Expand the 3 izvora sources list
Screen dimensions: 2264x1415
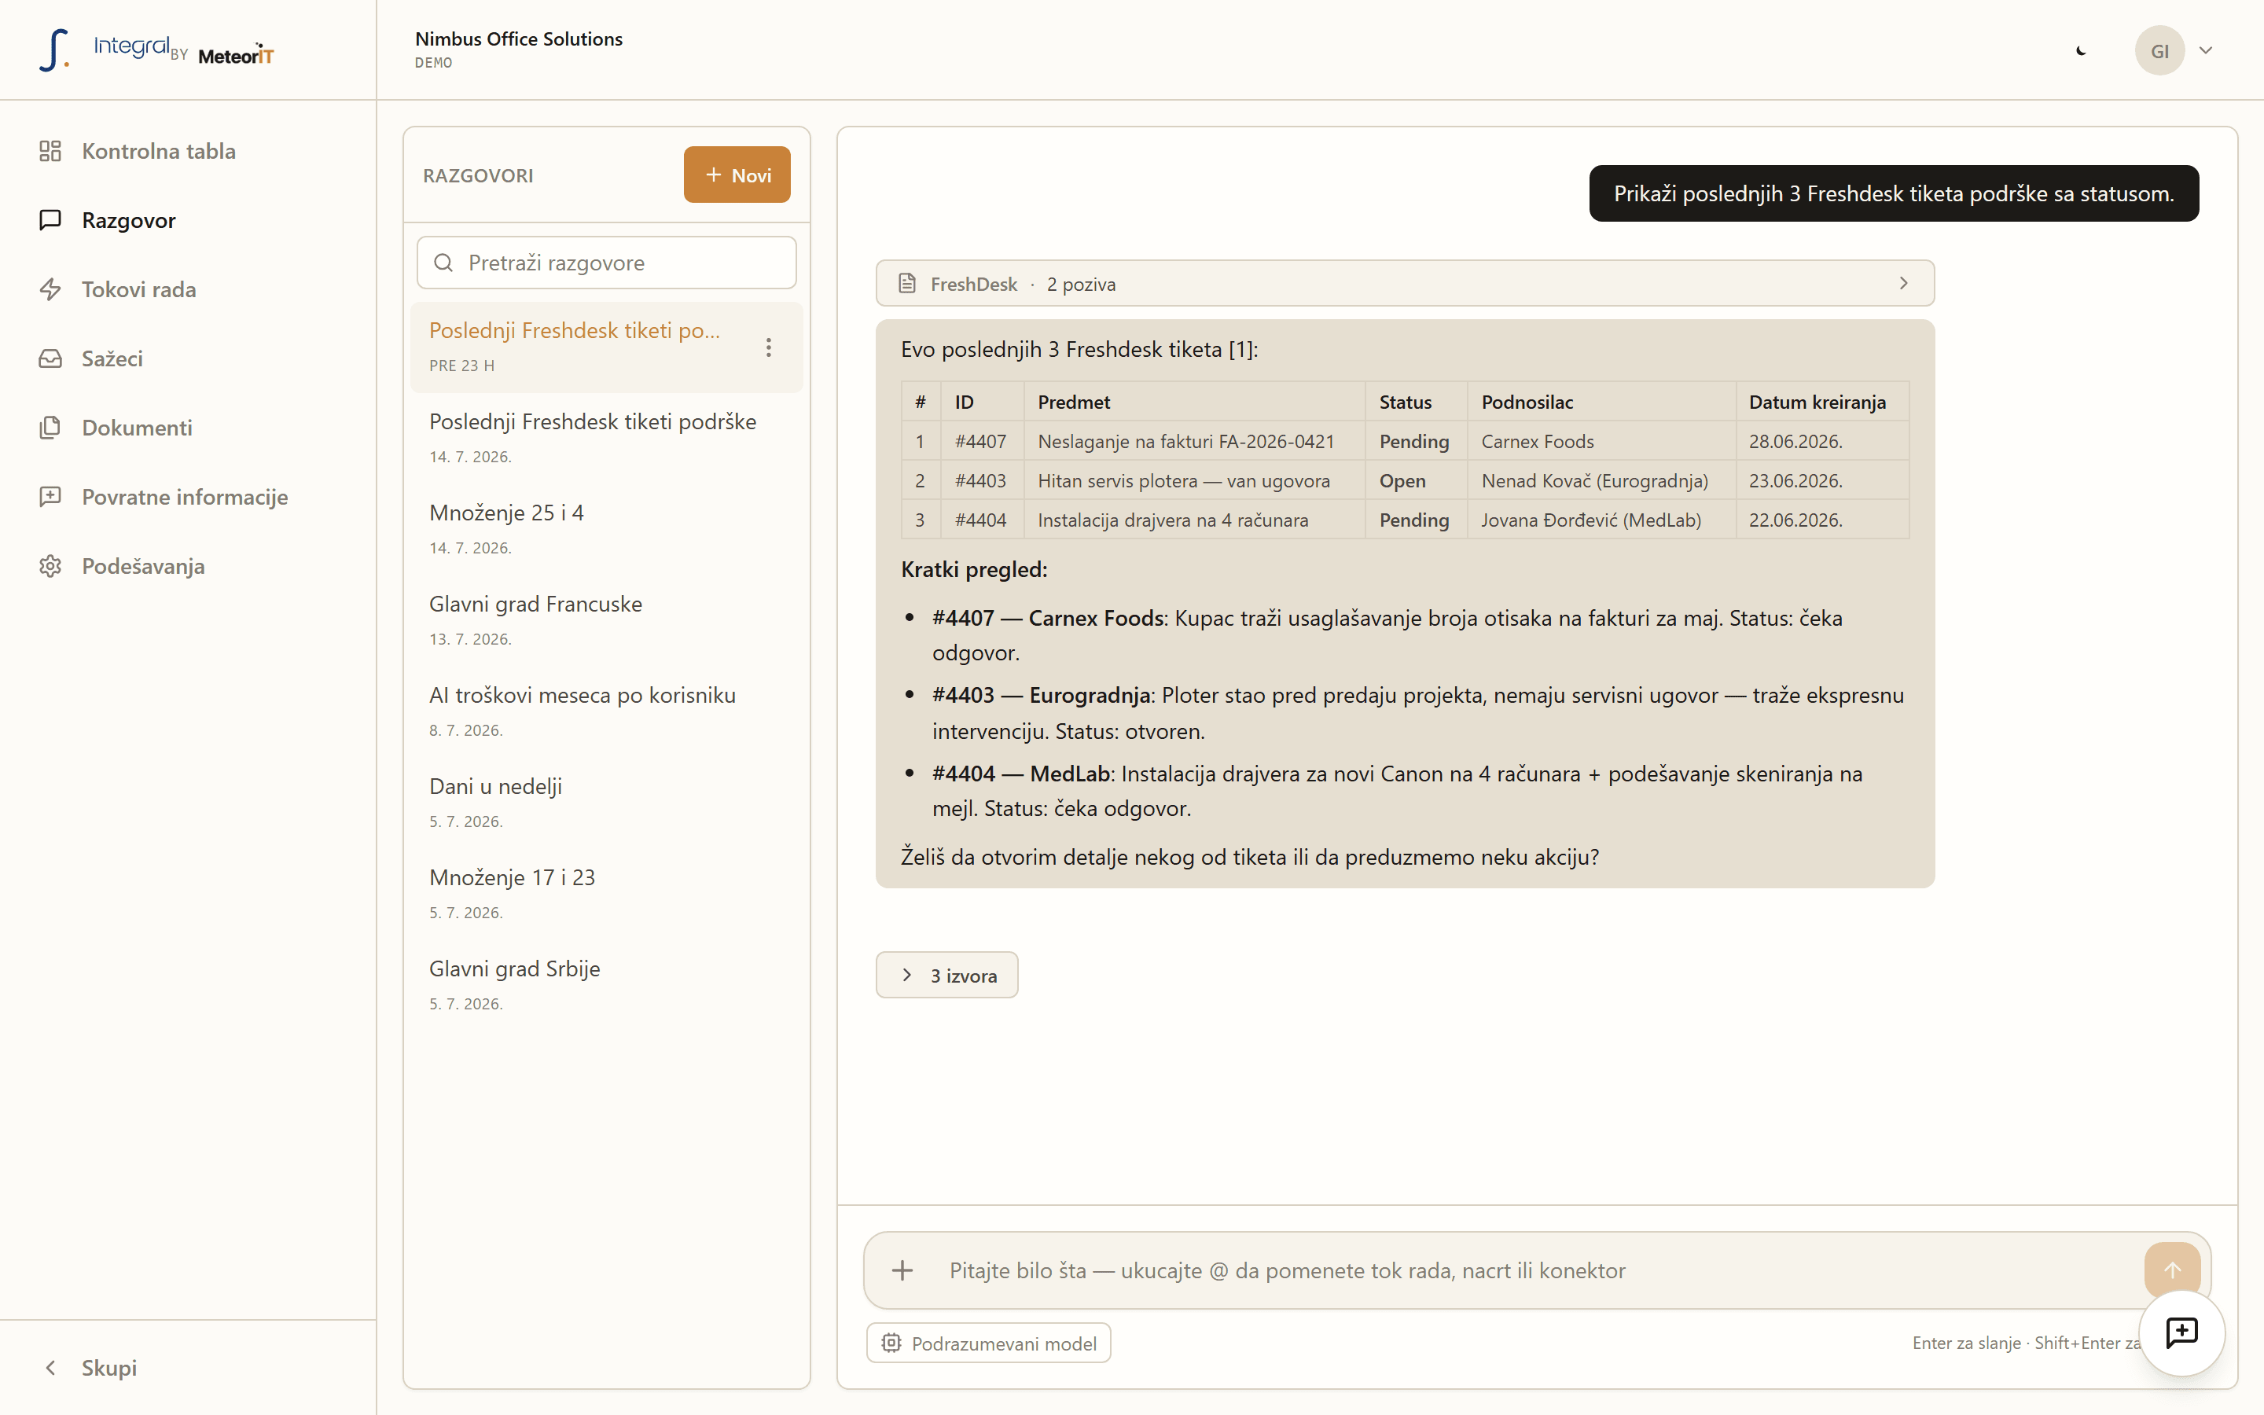[x=946, y=975]
